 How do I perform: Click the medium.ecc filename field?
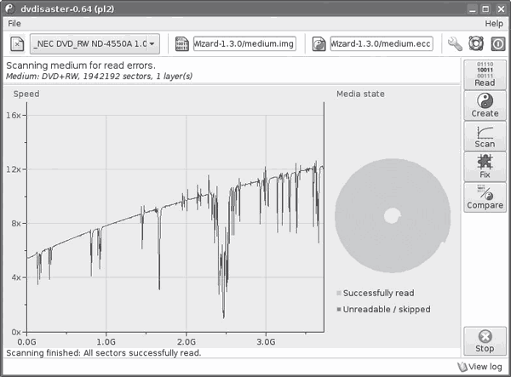[381, 43]
